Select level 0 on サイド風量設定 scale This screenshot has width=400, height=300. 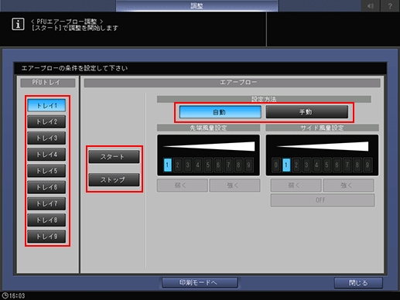point(276,165)
